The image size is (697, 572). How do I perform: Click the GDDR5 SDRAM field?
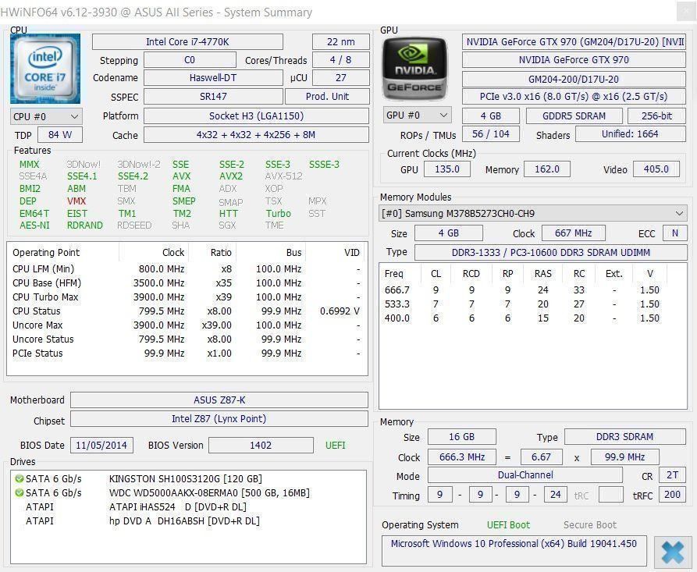pos(574,116)
